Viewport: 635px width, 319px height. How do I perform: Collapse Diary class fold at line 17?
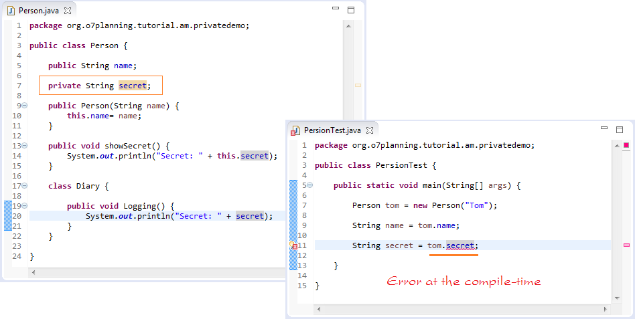click(24, 186)
